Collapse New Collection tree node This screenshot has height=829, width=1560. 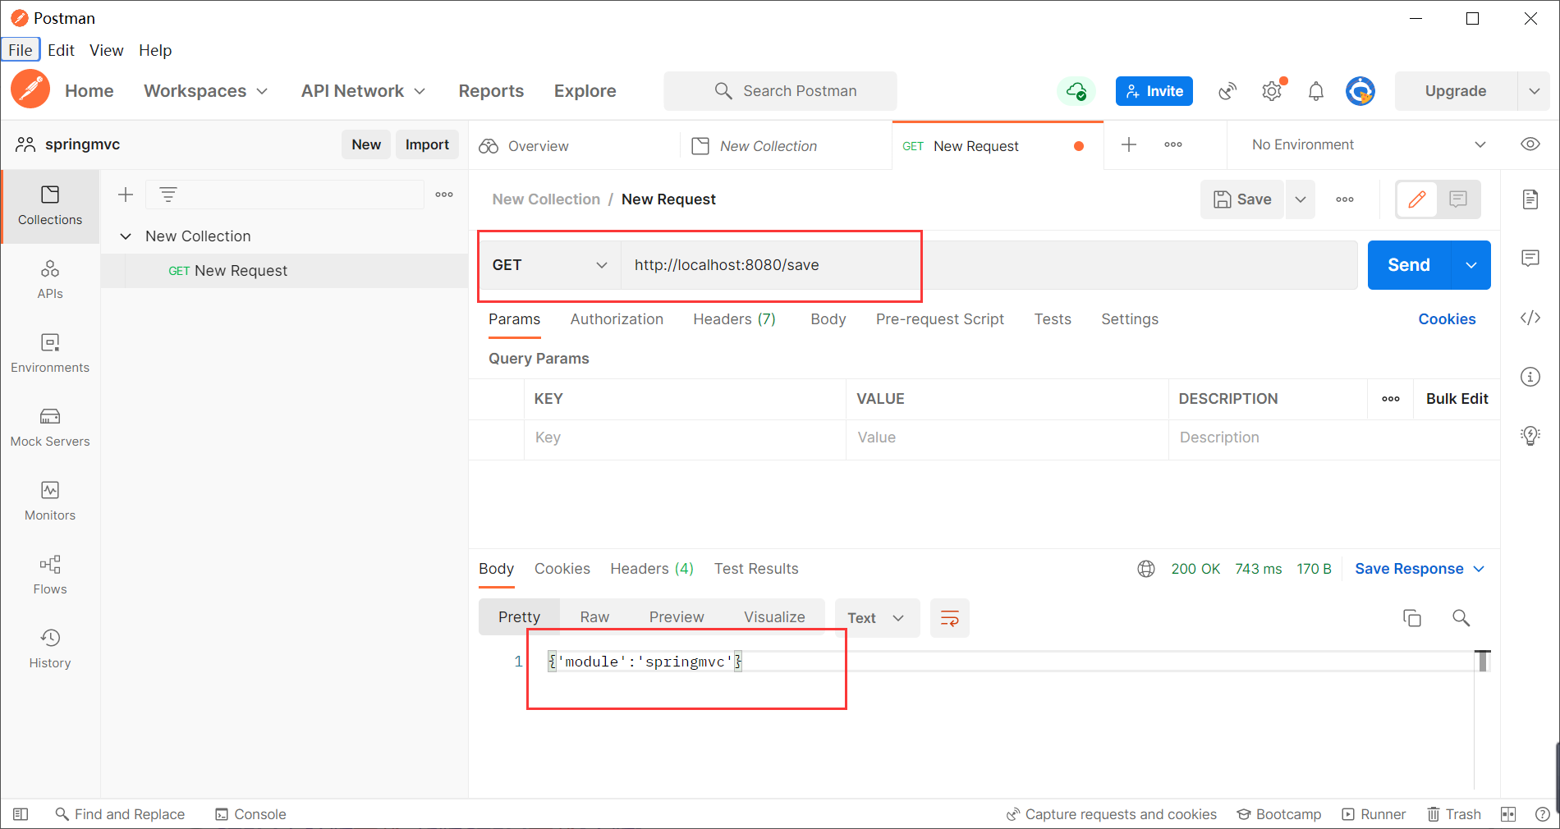(x=126, y=236)
